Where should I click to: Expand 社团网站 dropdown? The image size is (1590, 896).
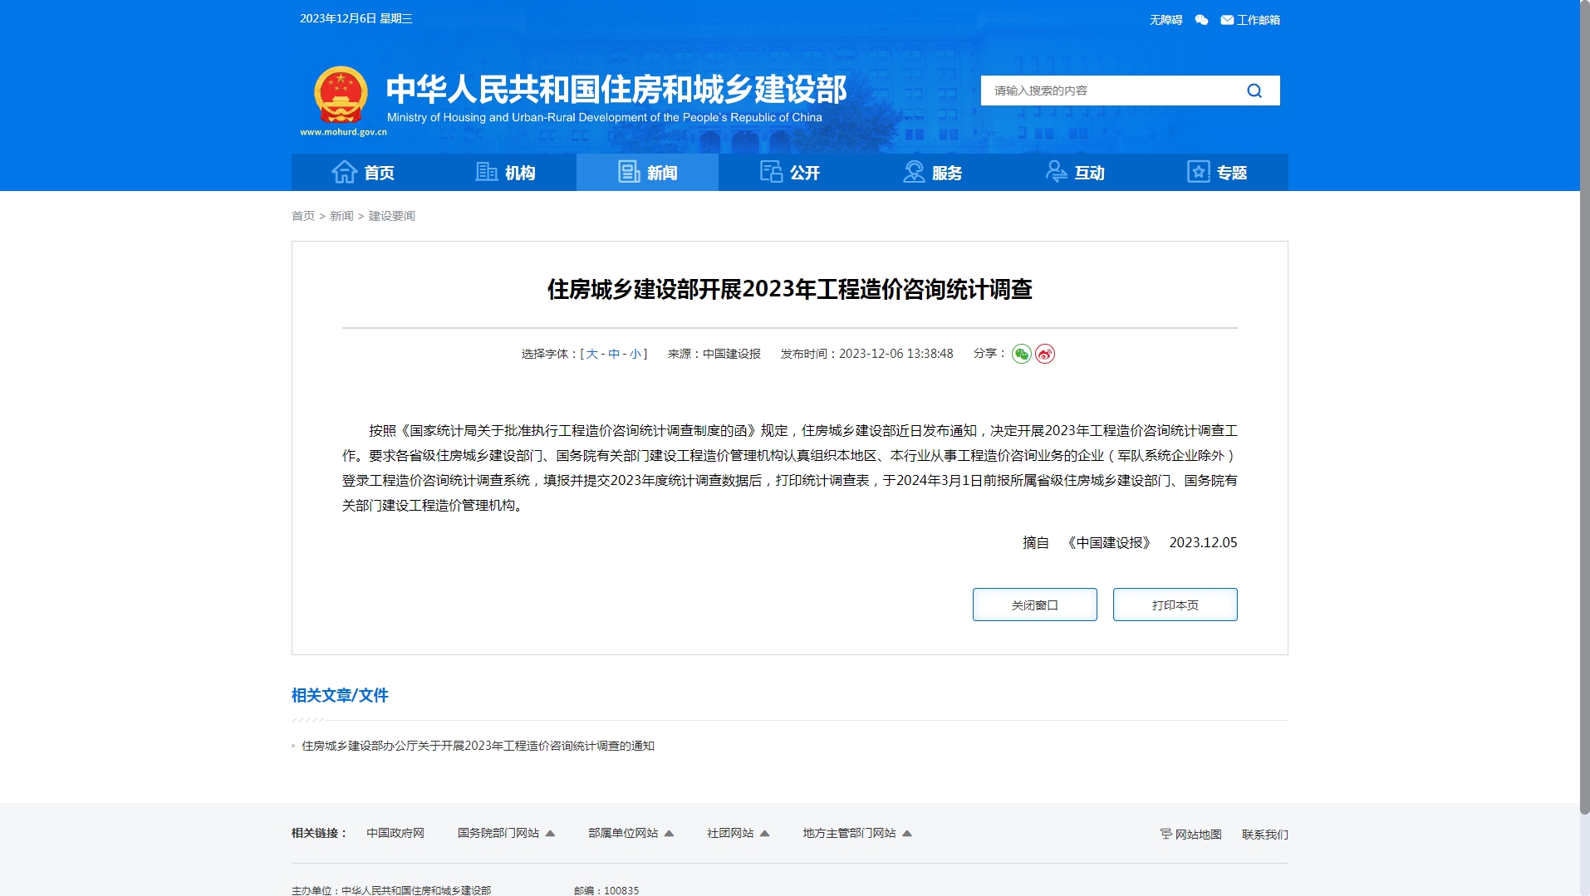pyautogui.click(x=738, y=833)
